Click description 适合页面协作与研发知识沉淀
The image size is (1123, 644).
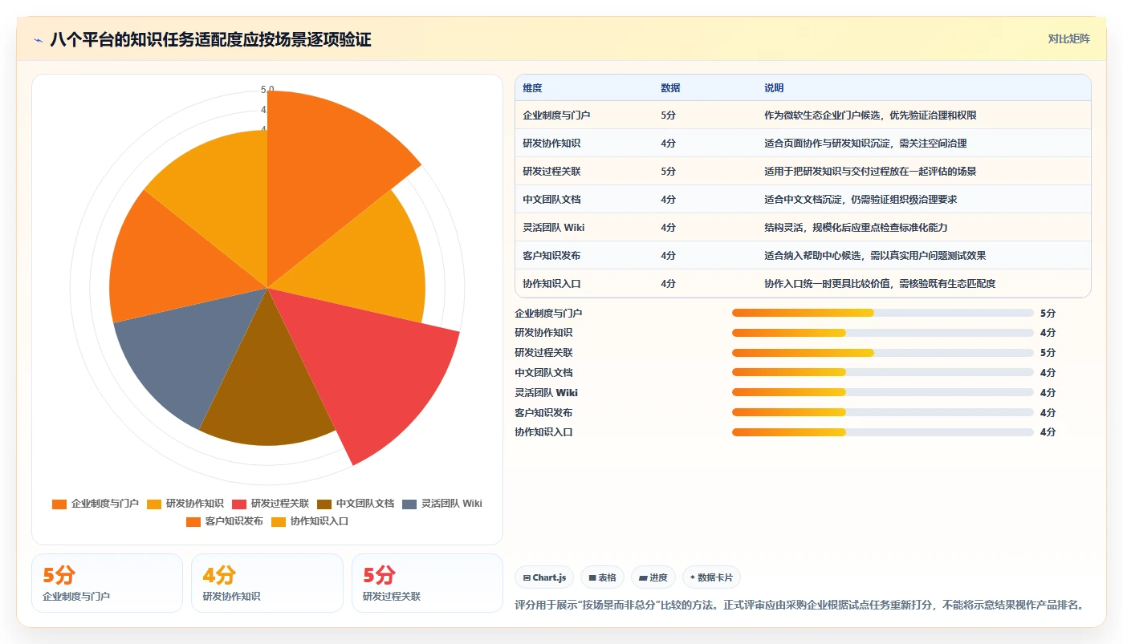tap(865, 144)
